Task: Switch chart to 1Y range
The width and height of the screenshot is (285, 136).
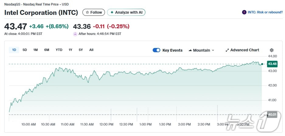Action: pyautogui.click(x=70, y=50)
